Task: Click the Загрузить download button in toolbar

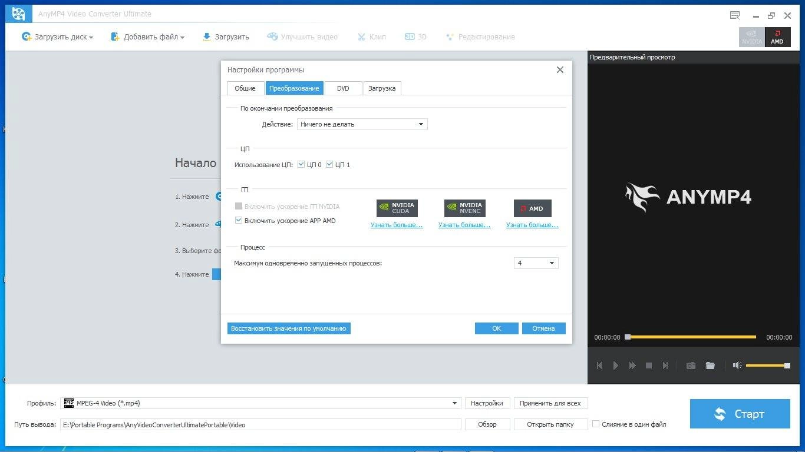Action: (x=226, y=37)
